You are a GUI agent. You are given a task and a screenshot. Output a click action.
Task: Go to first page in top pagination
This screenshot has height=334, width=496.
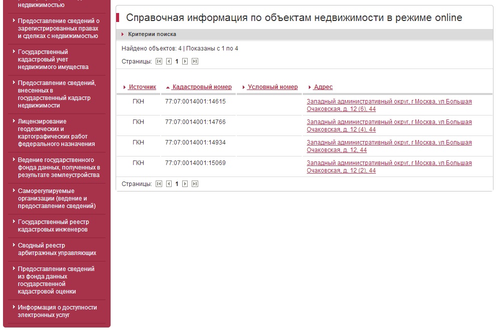point(159,61)
